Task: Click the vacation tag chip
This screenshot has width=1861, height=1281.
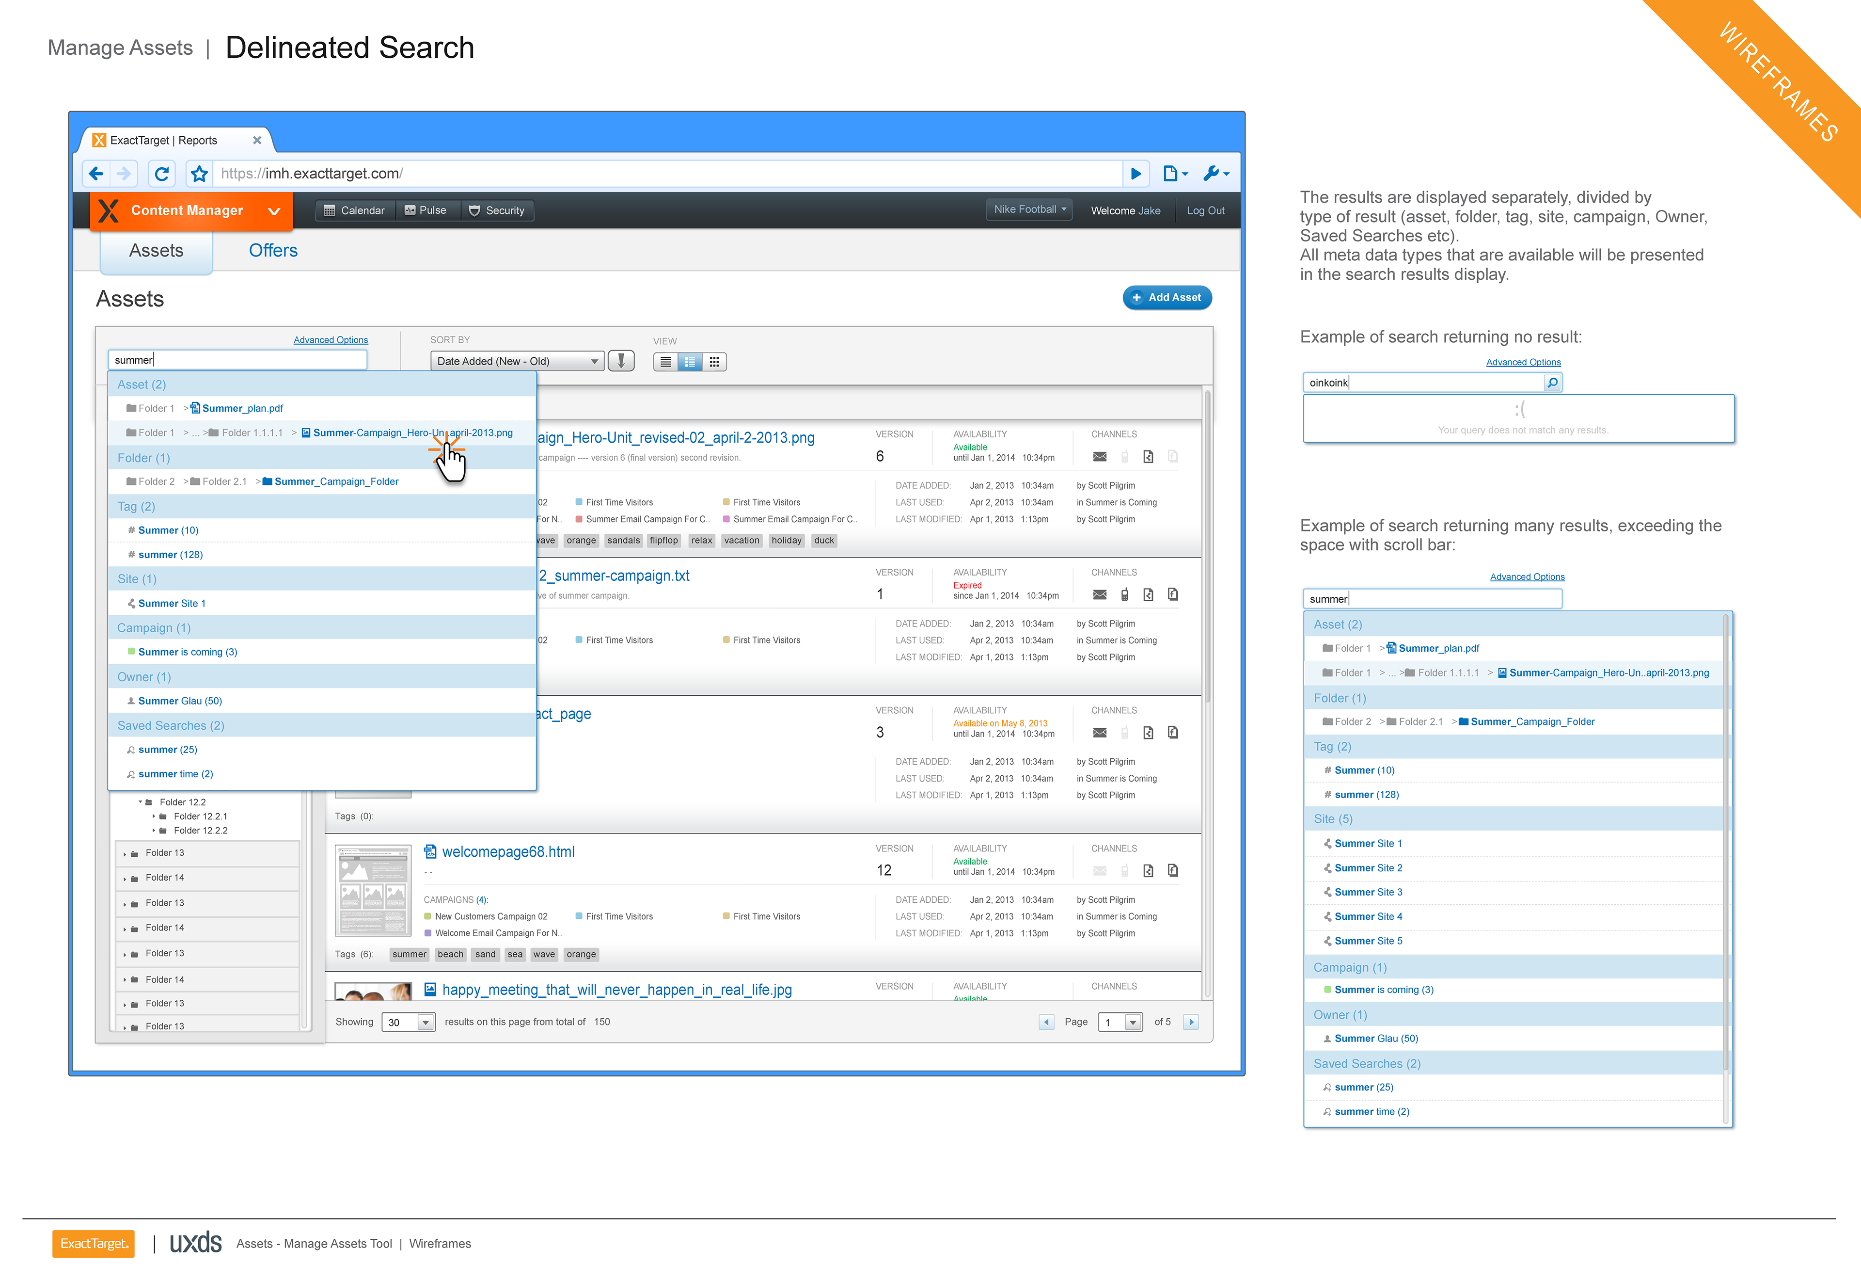Action: 741,541
